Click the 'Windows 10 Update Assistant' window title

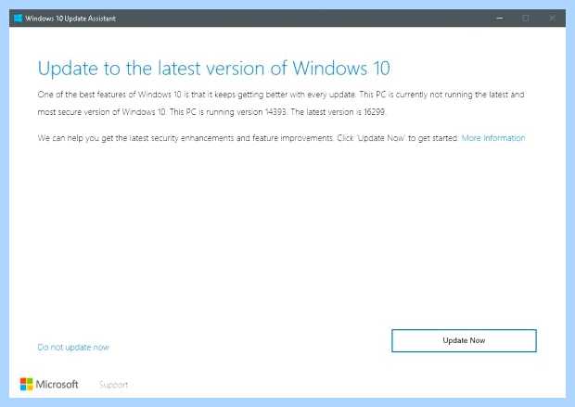(x=70, y=19)
